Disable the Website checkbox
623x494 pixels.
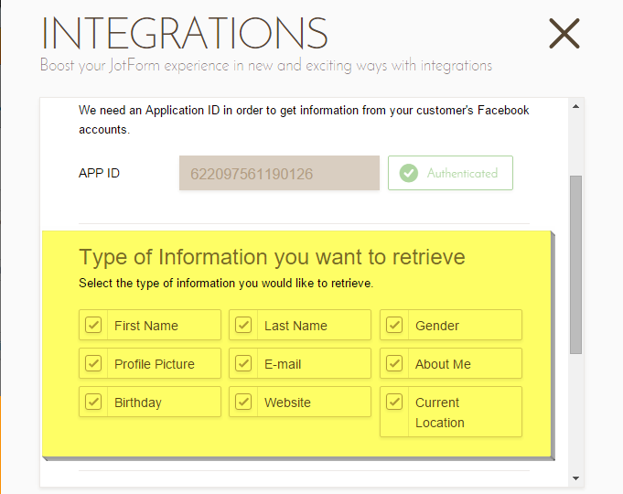(x=243, y=402)
